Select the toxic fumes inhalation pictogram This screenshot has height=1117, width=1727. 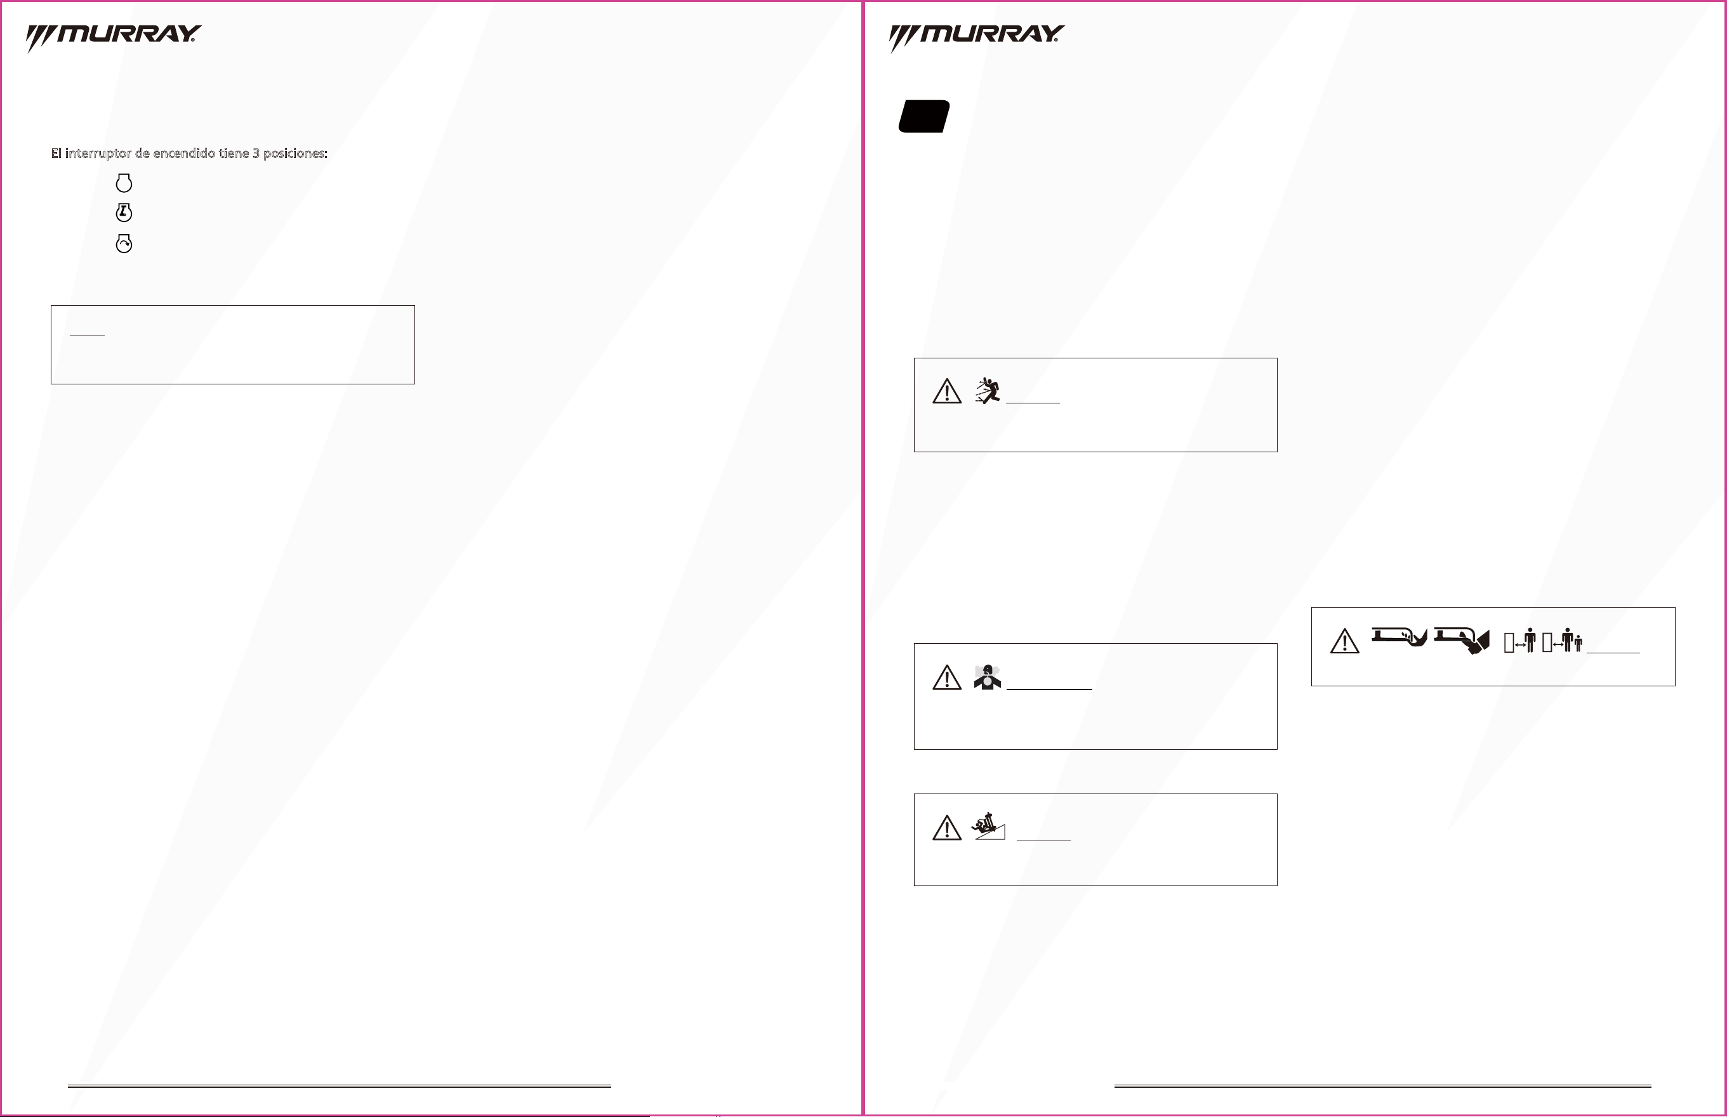(988, 677)
